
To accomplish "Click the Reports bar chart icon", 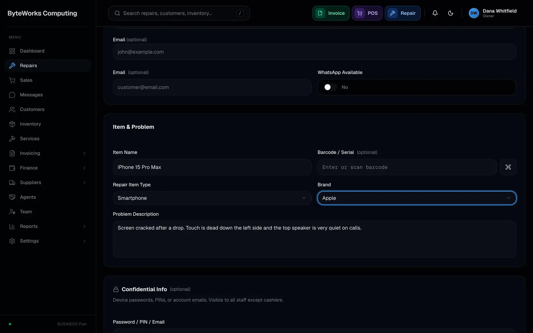I will (12, 226).
